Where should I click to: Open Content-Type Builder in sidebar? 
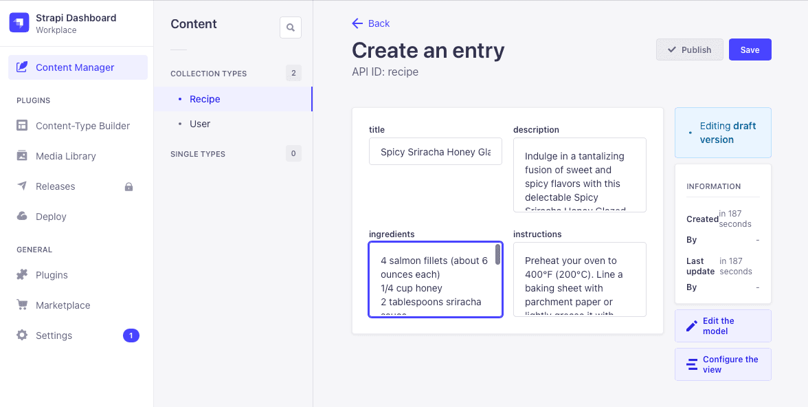pos(78,126)
